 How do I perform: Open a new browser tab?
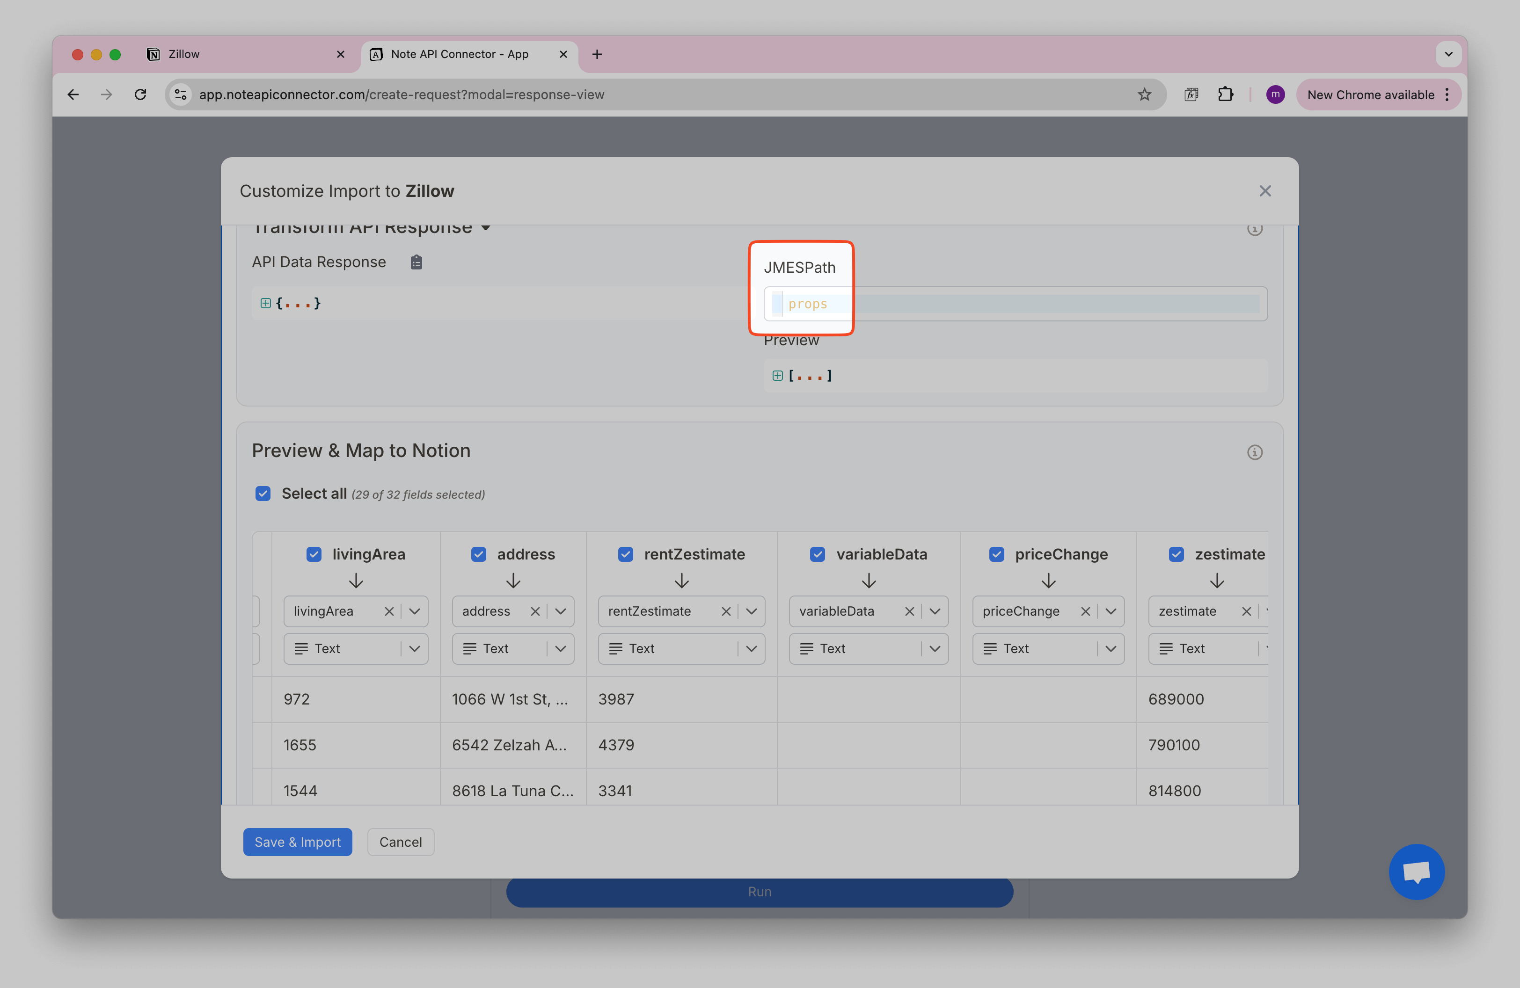click(x=597, y=54)
